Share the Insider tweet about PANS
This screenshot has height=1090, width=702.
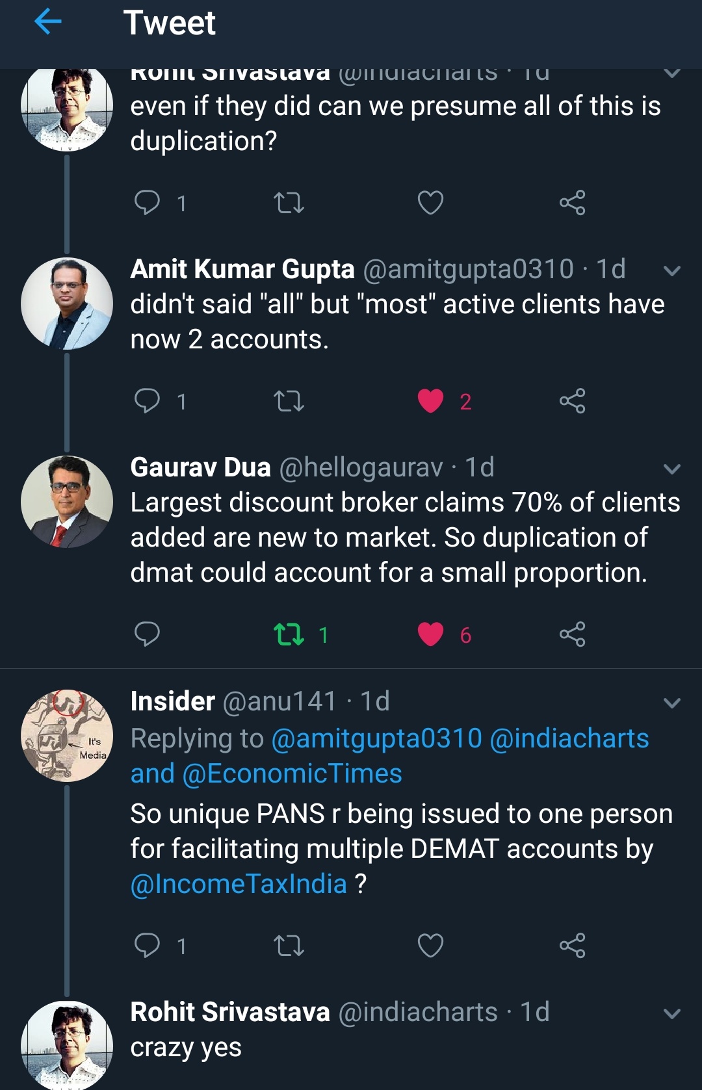[x=572, y=945]
